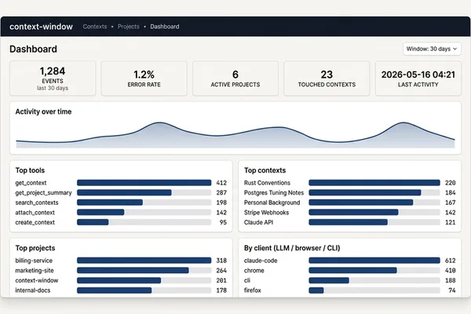Click the Top tools panel heading

point(30,170)
